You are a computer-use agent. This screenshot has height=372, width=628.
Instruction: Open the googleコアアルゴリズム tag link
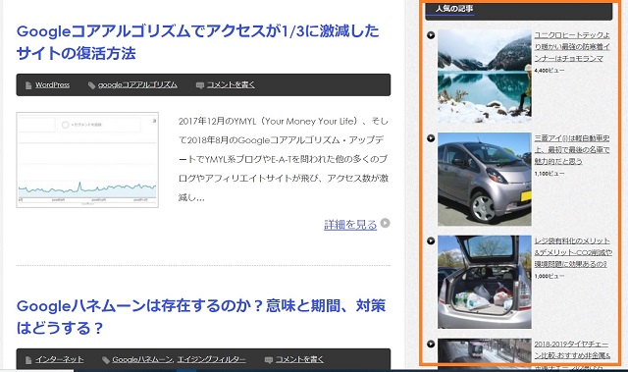137,84
